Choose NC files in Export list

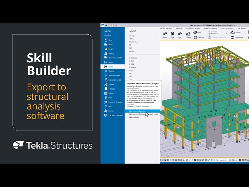point(132,39)
